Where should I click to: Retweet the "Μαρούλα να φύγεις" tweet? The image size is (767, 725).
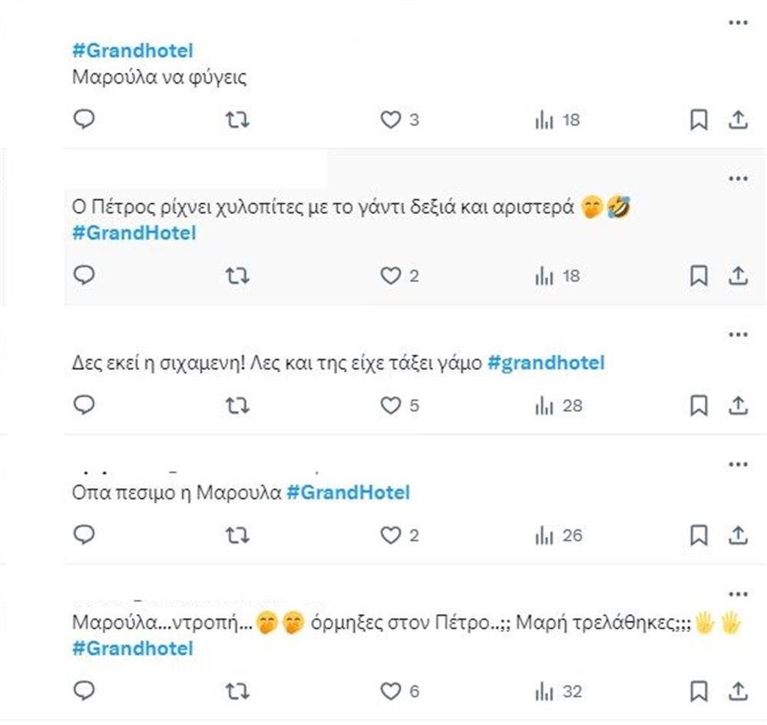coord(238,120)
